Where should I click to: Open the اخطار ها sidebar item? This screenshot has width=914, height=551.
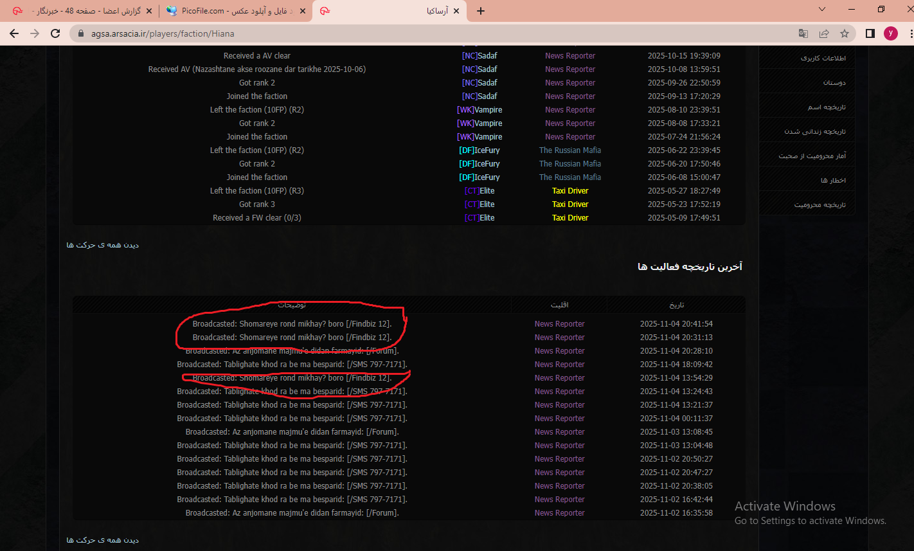832,180
